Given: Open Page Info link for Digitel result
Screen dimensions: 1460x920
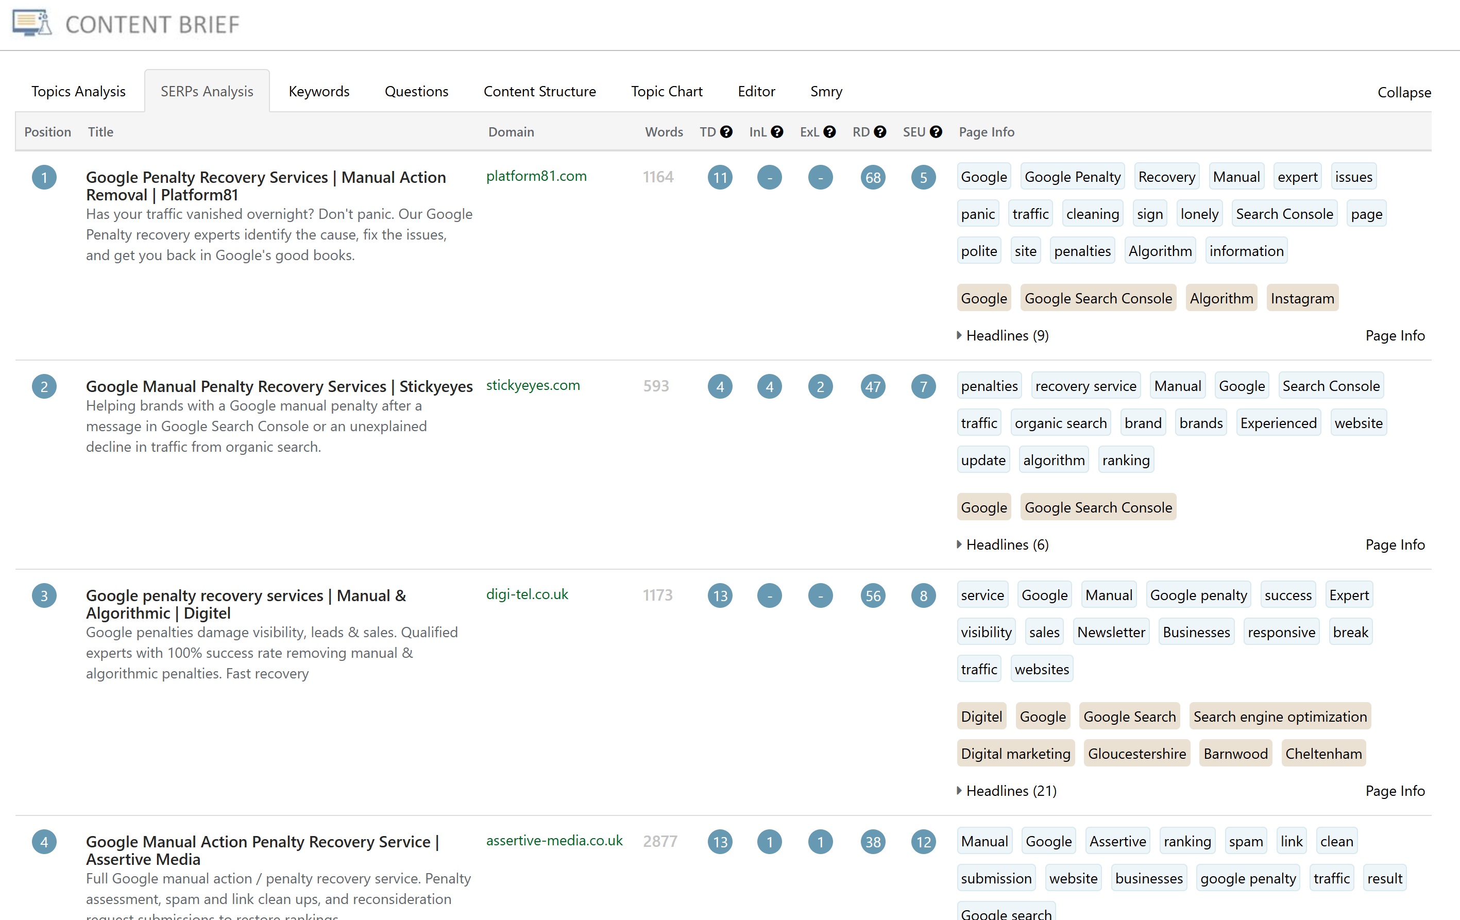Looking at the screenshot, I should point(1395,791).
